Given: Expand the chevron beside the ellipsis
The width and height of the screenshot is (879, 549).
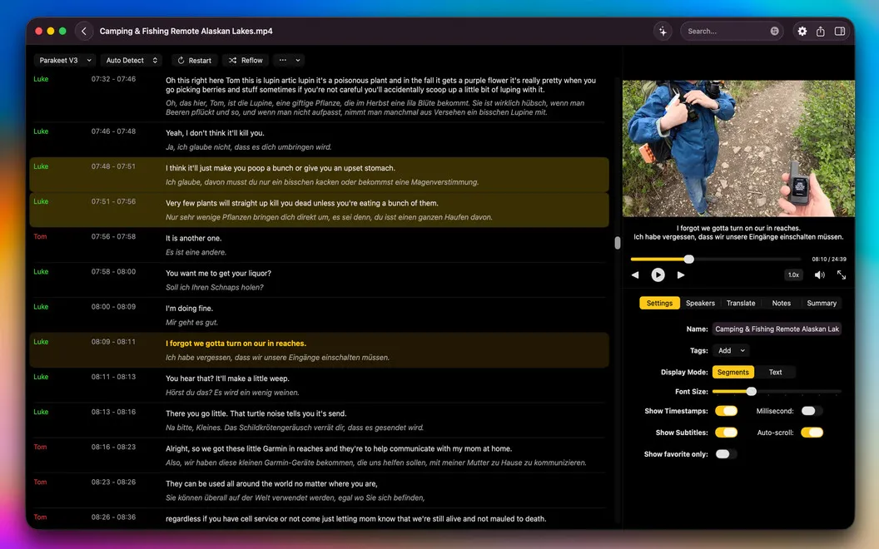Looking at the screenshot, I should [298, 61].
